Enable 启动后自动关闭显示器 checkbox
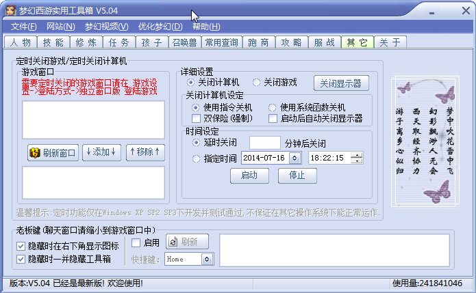The height and width of the screenshot is (293, 476). [x=273, y=118]
